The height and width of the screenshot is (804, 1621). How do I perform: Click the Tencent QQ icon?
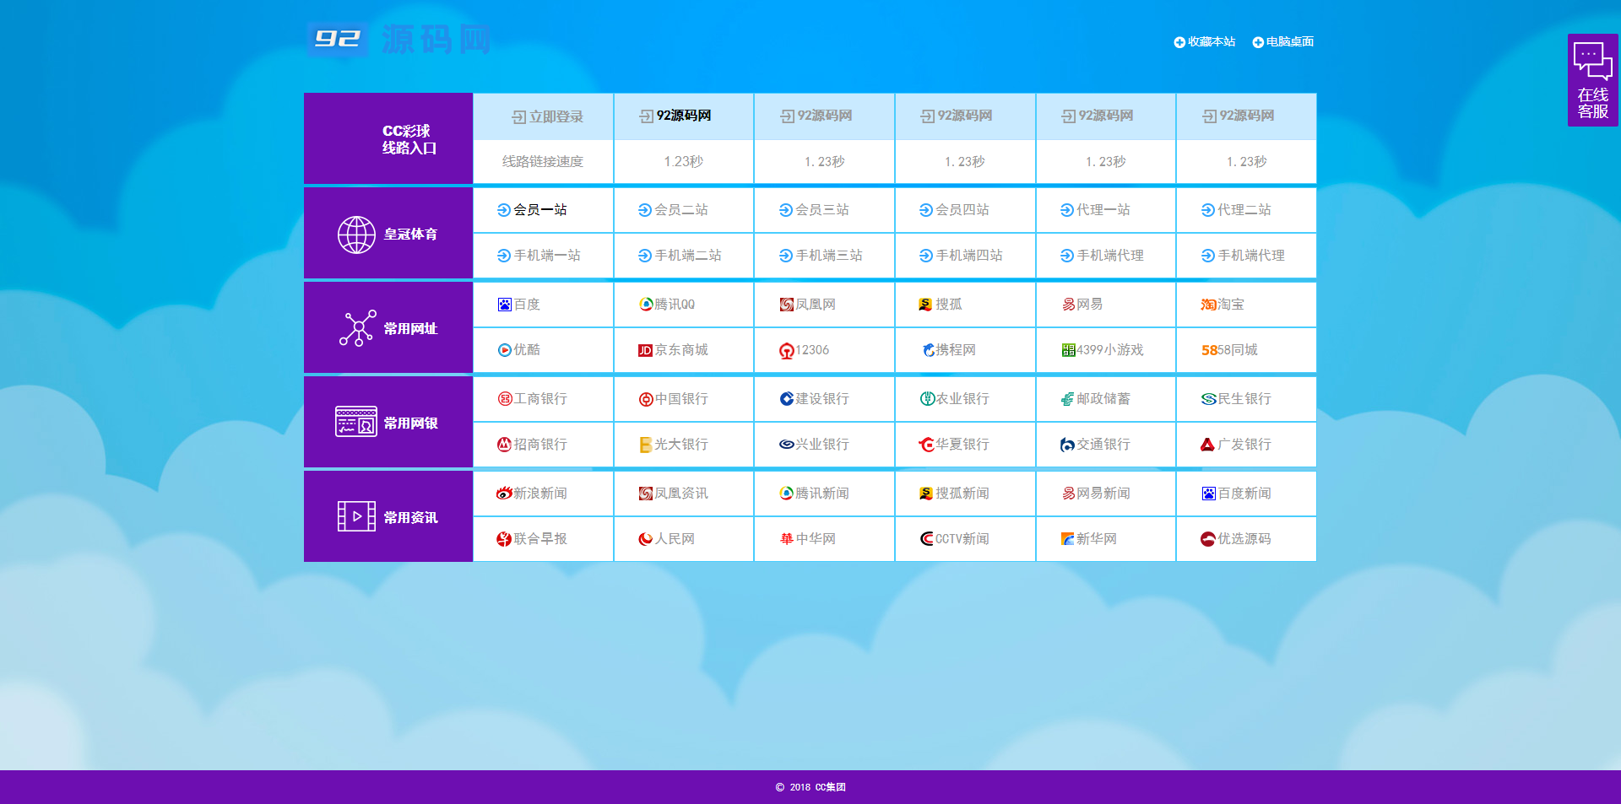(x=646, y=305)
